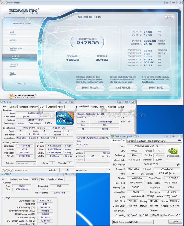Viewport: 184px width, 226px height.
Task: Click the NB Frequency value 3360.0 MHz
Action: click(x=59, y=193)
